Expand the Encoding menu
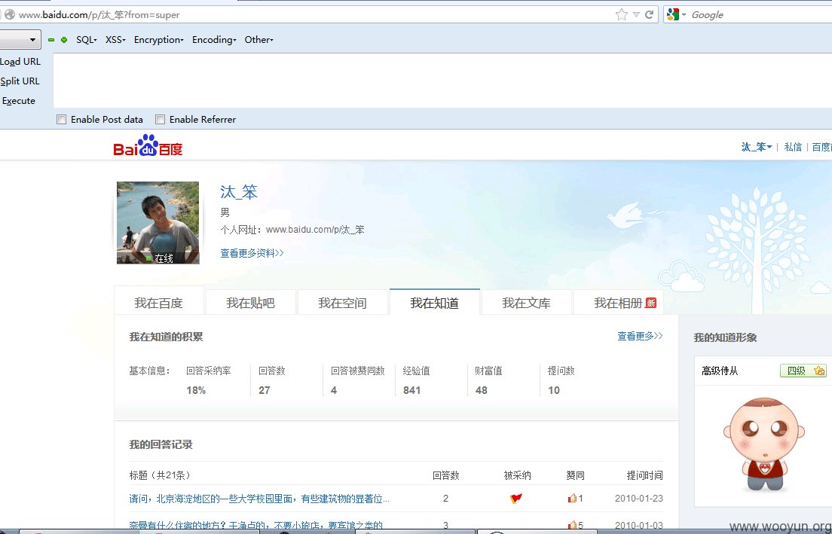The height and width of the screenshot is (534, 832). [x=214, y=40]
